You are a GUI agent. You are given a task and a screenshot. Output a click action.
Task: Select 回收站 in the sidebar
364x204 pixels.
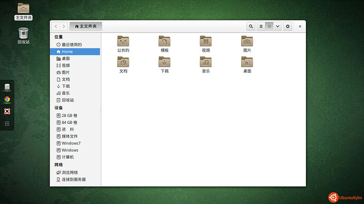pos(75,100)
